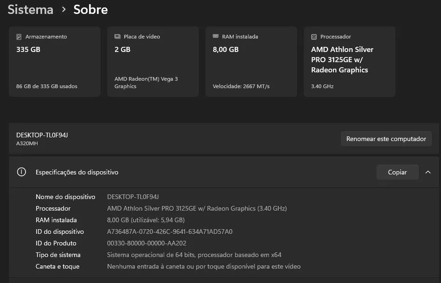Click the processor name in the specifications list
This screenshot has width=441, height=283.
coord(197,208)
